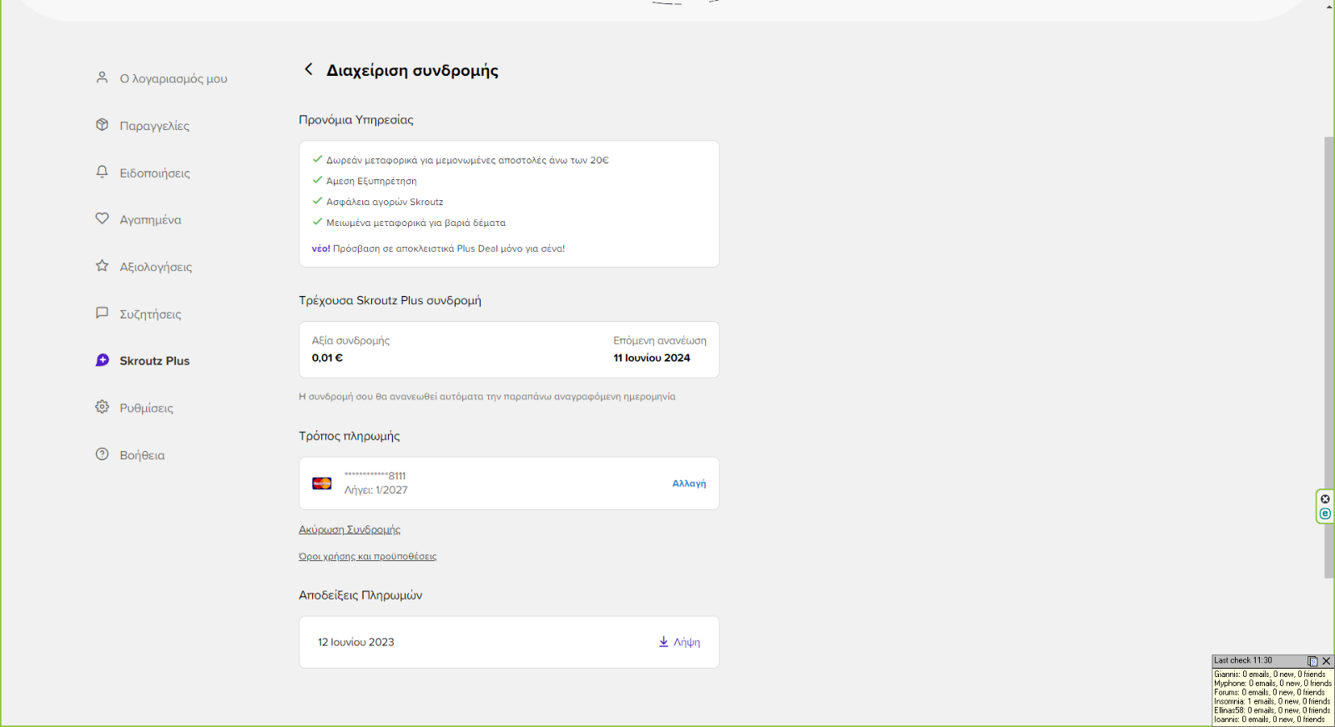Viewport: 1335px width, 727px height.
Task: Click the settings icon in Last check popup
Action: [x=1312, y=661]
